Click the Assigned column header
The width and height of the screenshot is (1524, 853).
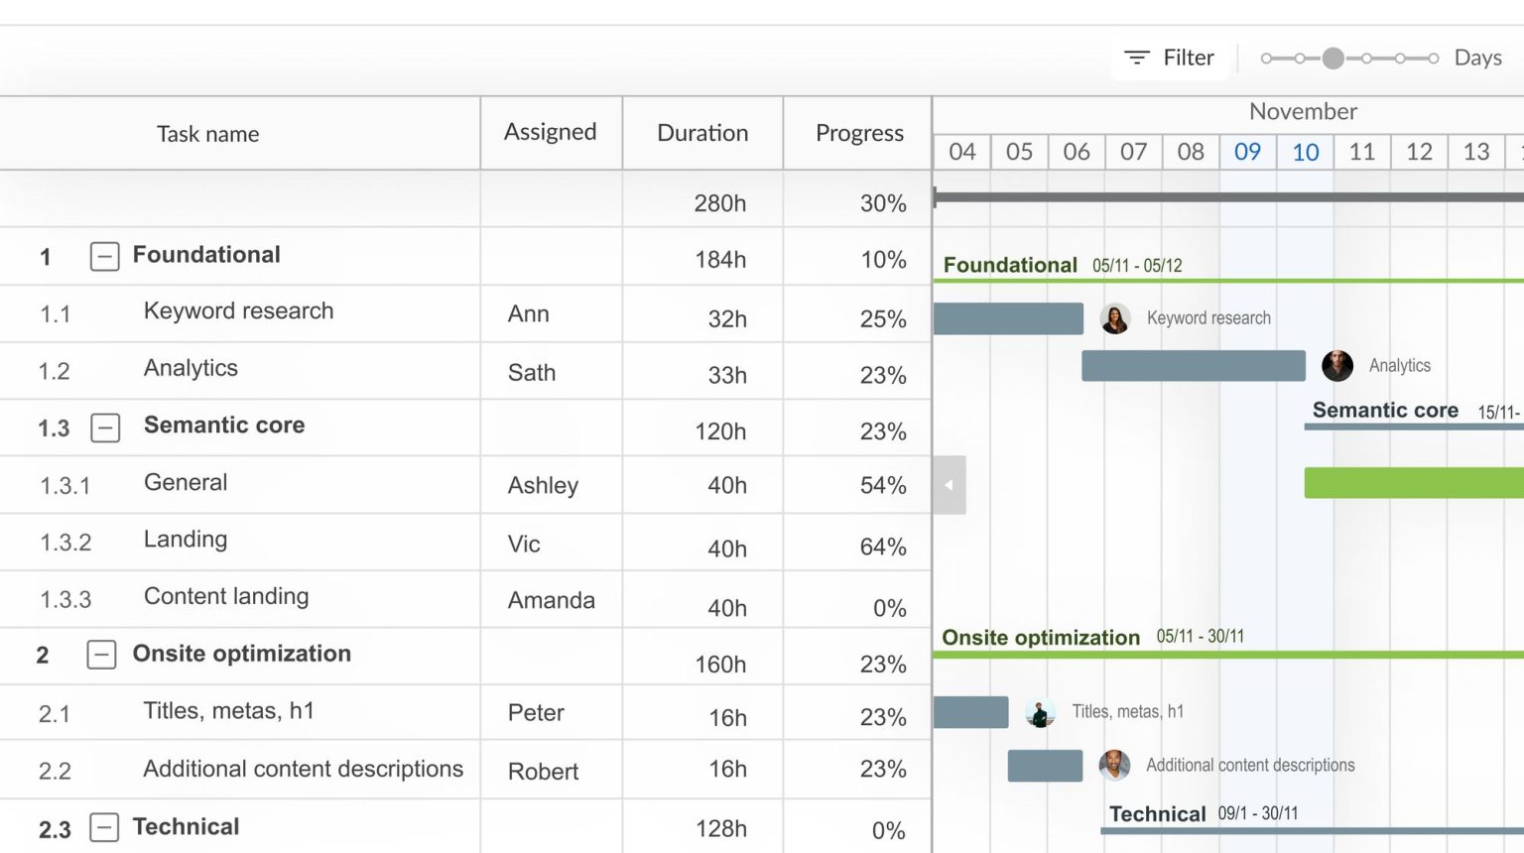pos(550,132)
